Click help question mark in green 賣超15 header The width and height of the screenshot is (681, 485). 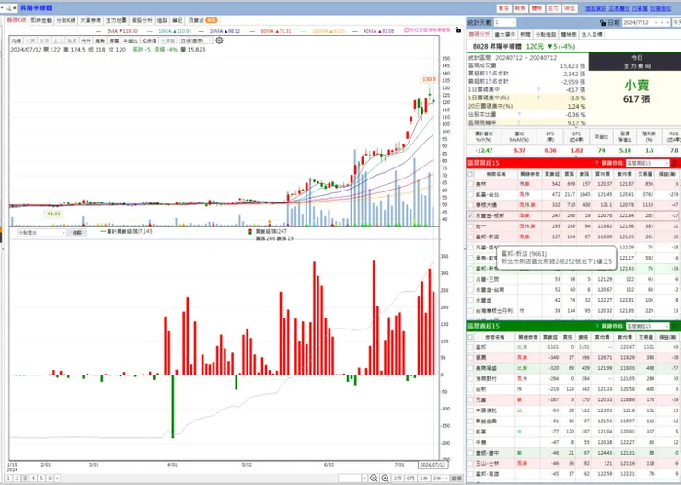(x=597, y=326)
